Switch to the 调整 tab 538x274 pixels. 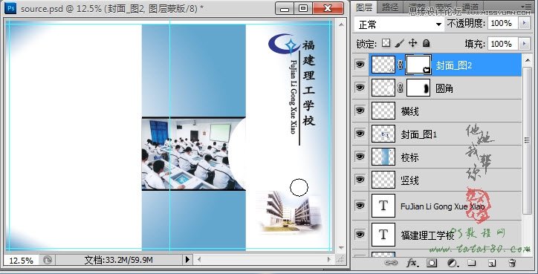tap(417, 7)
